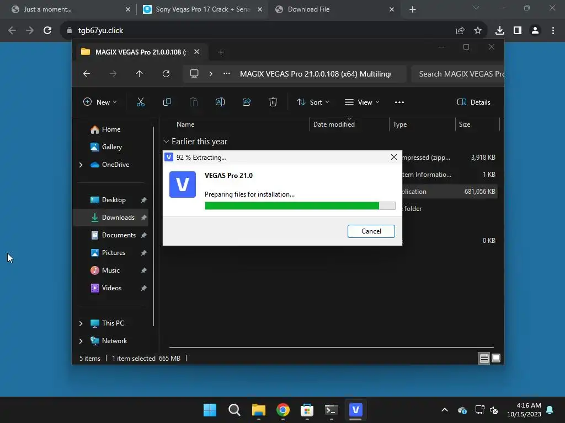Image resolution: width=565 pixels, height=423 pixels.
Task: Open Pictures in the sidebar
Action: 114,252
